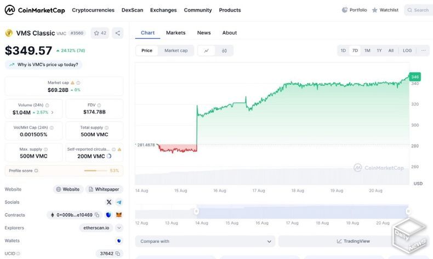Show Volume (24h) info icon
Viewport: 433px width, 259px height.
pyautogui.click(x=47, y=105)
